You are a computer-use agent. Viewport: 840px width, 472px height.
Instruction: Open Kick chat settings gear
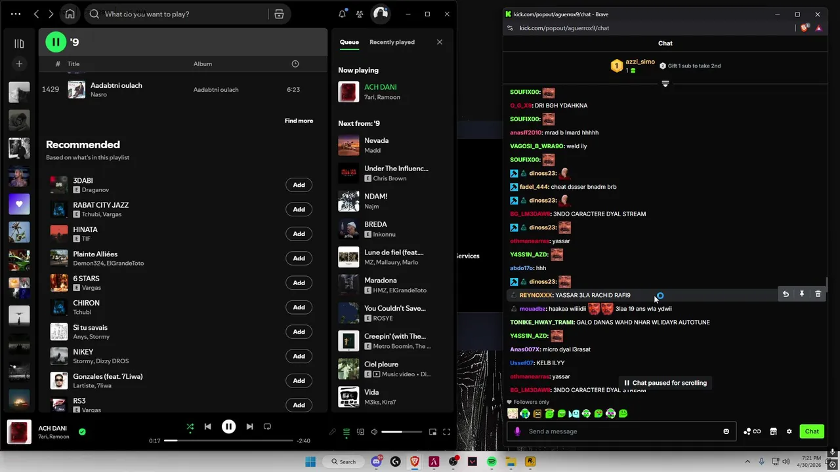[x=789, y=431]
